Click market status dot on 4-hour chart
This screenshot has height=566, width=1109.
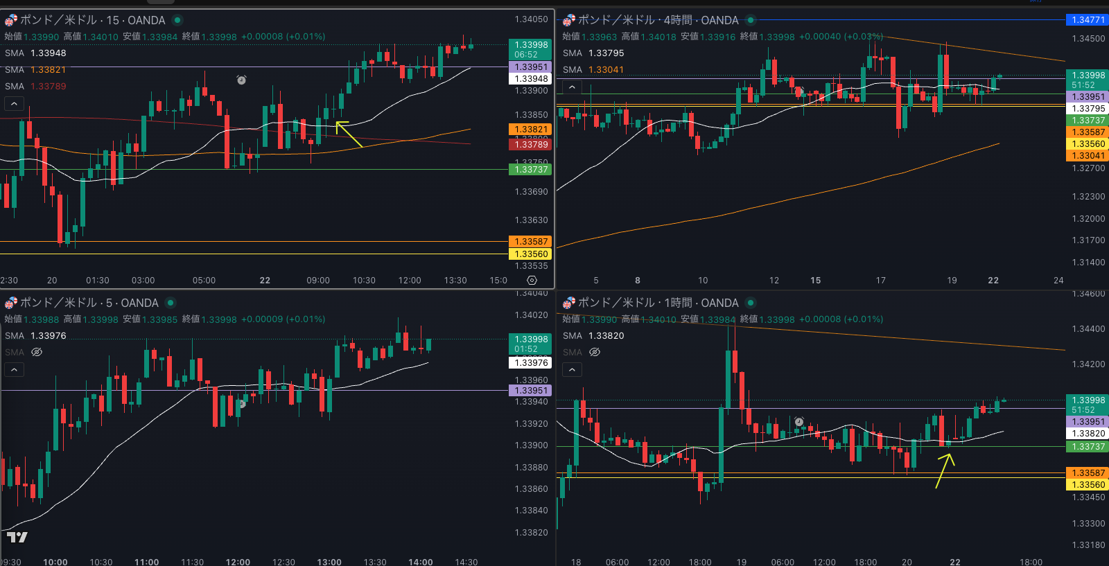pos(751,20)
